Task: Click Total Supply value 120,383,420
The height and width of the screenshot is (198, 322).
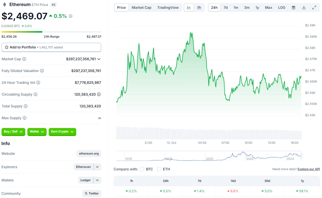Action: [90, 106]
